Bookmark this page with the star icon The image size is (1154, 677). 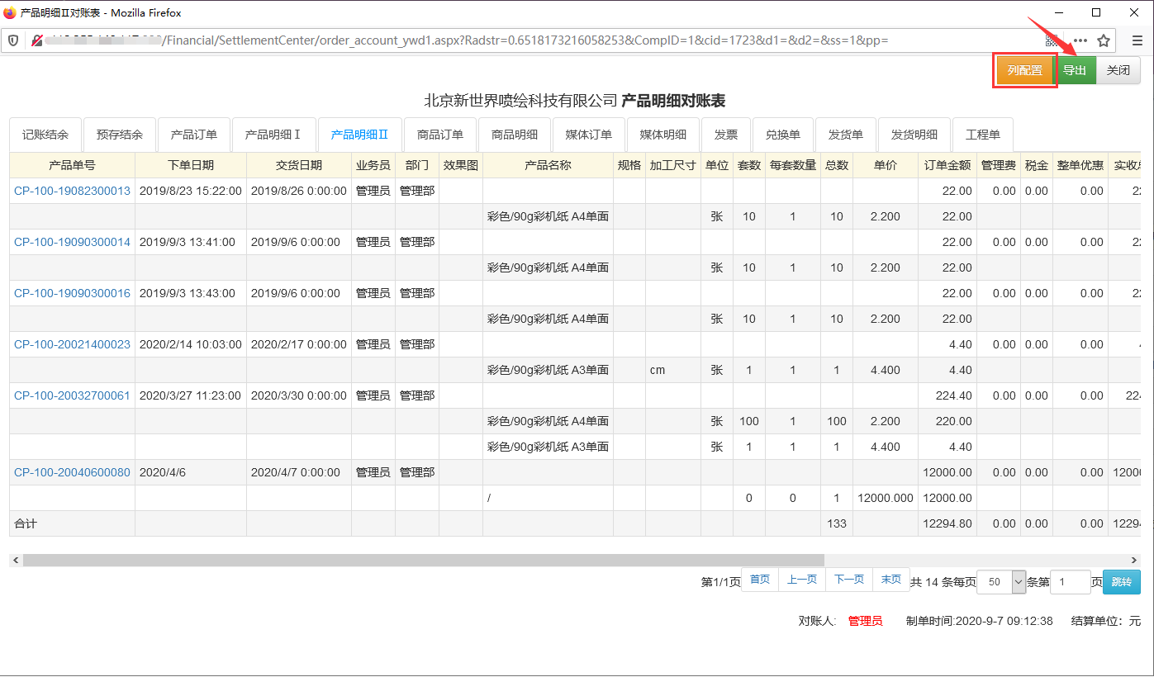point(1104,40)
